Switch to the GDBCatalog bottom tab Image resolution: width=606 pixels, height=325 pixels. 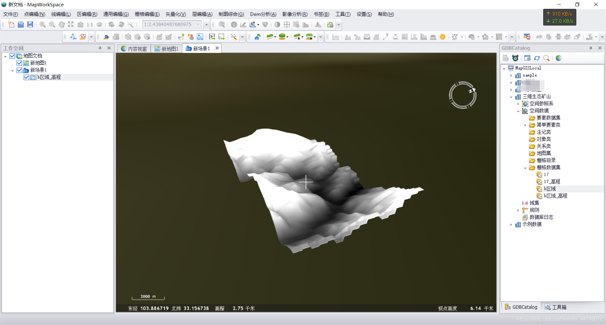coord(521,307)
